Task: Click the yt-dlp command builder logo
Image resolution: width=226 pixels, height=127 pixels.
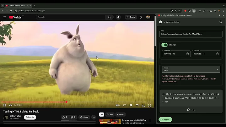Action: [x=160, y=22]
